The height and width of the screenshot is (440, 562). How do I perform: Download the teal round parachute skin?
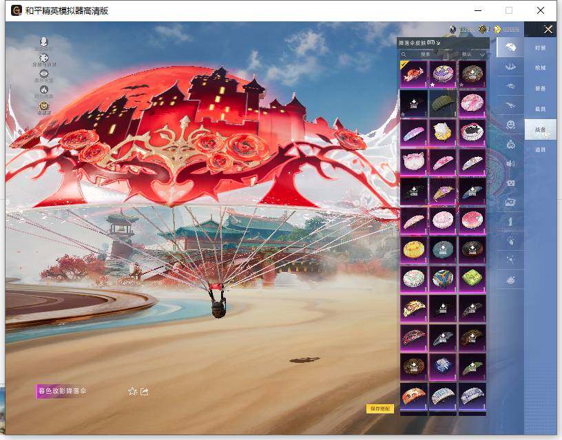point(443,249)
